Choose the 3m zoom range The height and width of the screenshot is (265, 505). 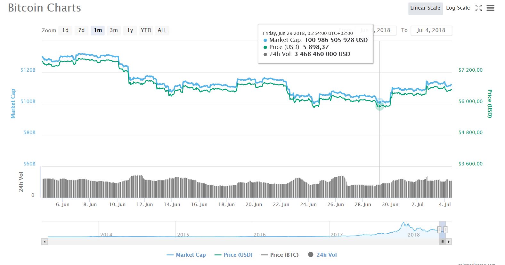pos(114,30)
